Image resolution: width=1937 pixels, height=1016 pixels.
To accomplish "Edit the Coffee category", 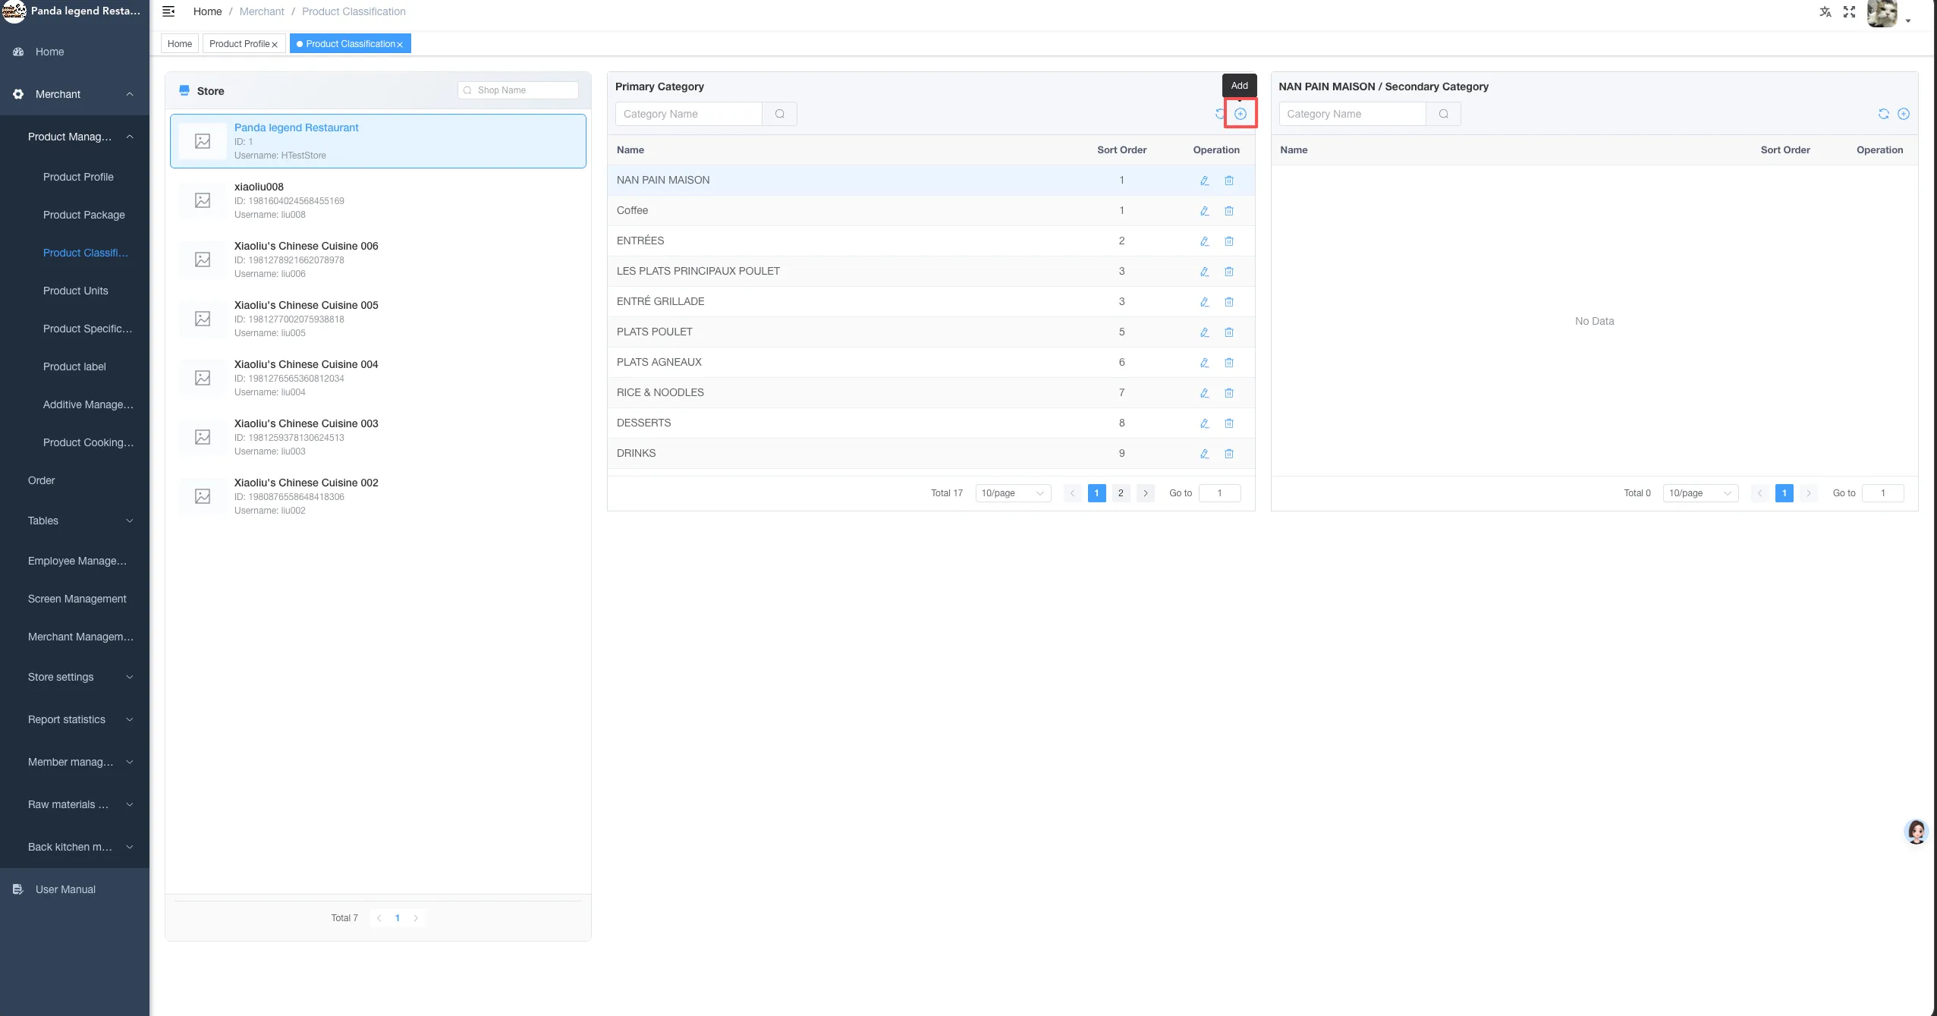I will click(x=1204, y=211).
